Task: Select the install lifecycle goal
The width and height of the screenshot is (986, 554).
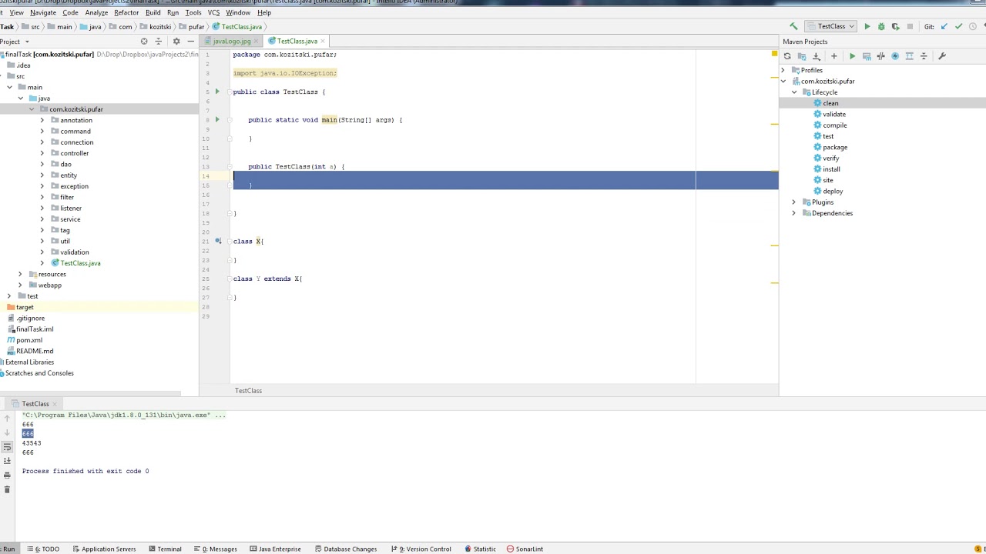Action: [831, 169]
